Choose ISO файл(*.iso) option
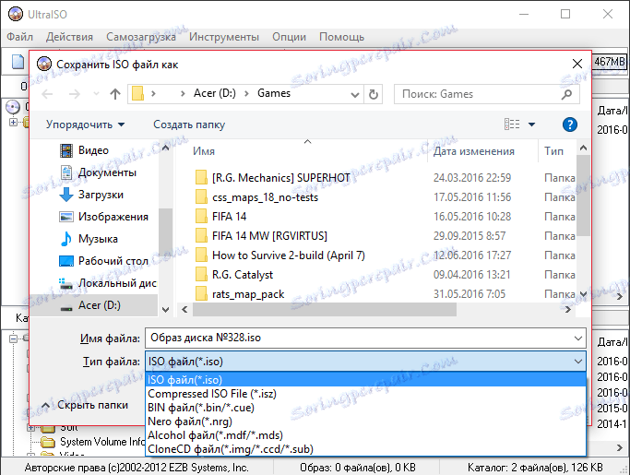The height and width of the screenshot is (475, 630). (x=365, y=380)
